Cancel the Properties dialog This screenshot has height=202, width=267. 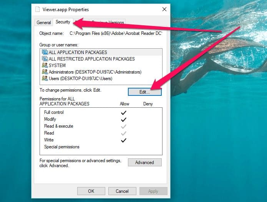pyautogui.click(x=122, y=191)
